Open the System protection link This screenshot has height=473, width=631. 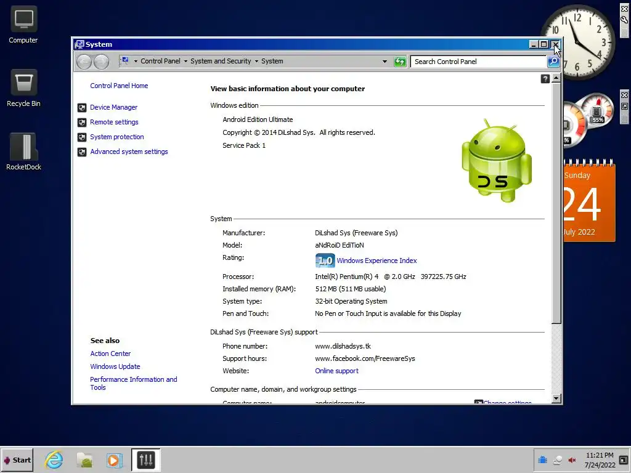(116, 137)
